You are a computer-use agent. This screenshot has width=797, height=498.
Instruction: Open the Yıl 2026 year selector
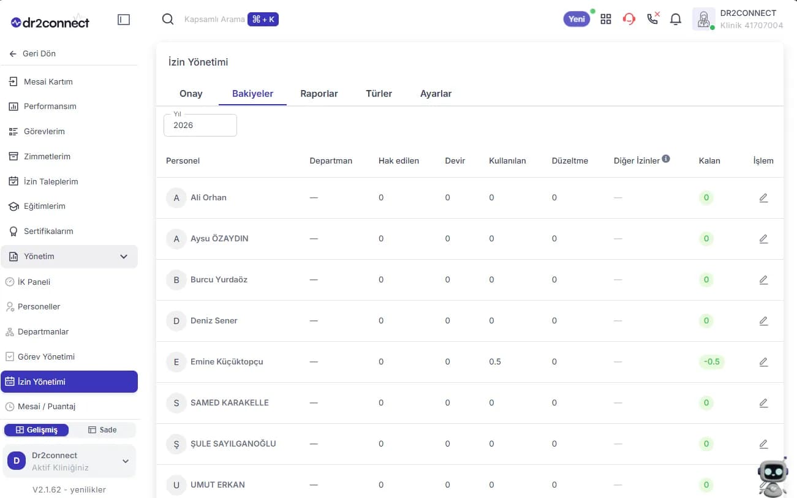click(x=200, y=125)
